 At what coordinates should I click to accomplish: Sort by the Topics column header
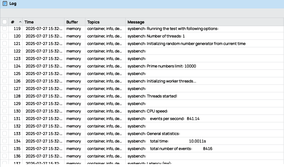pos(105,22)
